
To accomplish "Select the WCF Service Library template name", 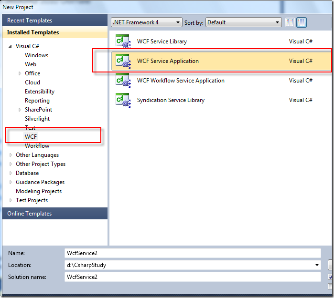I will point(162,41).
